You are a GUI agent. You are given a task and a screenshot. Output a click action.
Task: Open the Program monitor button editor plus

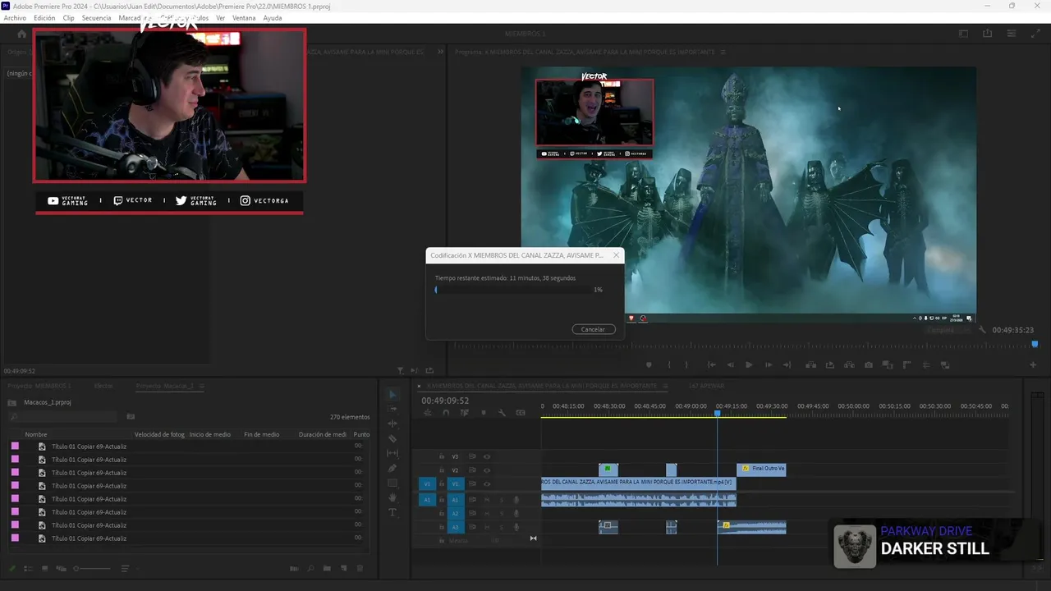pos(1034,365)
